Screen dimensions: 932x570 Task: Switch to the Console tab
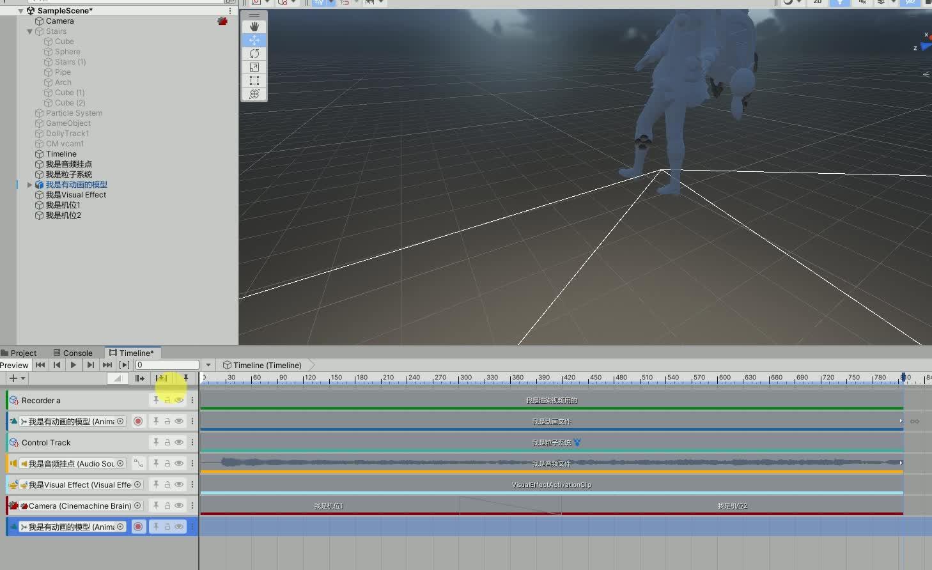tap(74, 352)
